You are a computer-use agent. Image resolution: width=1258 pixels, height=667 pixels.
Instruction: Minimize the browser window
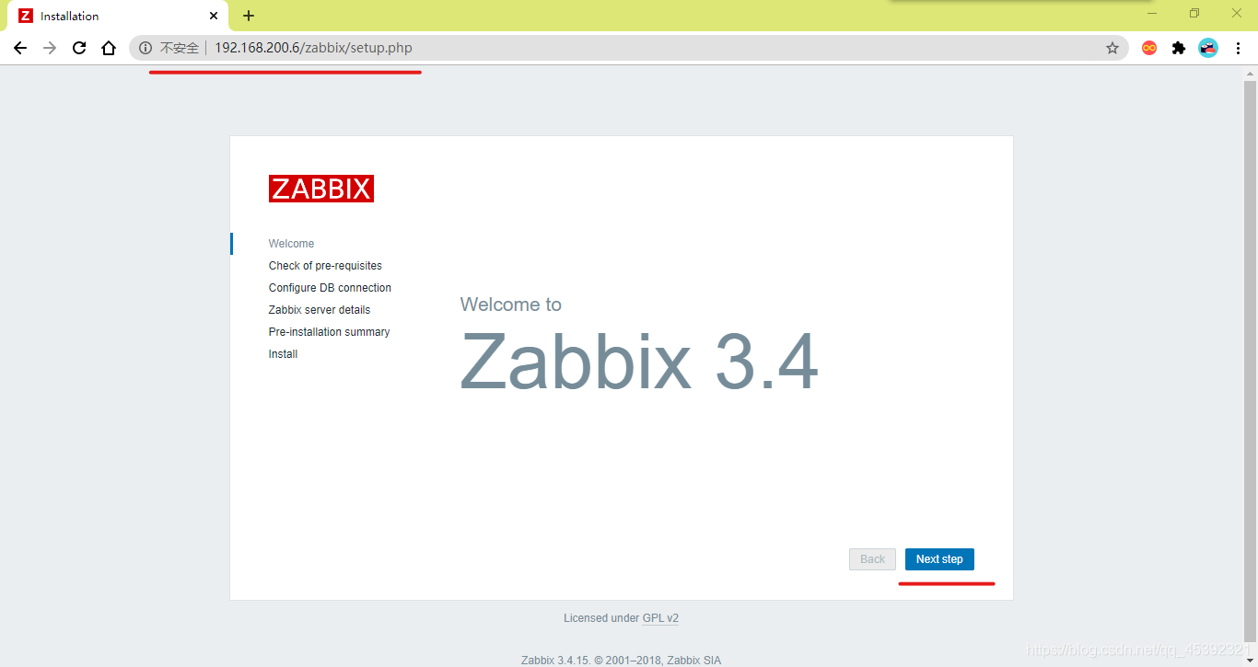coord(1152,13)
